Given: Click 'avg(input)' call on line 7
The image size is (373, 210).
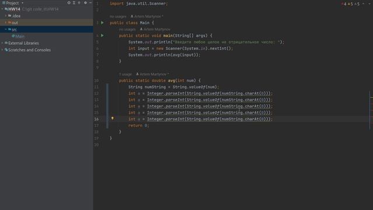Looking at the screenshot, I should (184, 55).
